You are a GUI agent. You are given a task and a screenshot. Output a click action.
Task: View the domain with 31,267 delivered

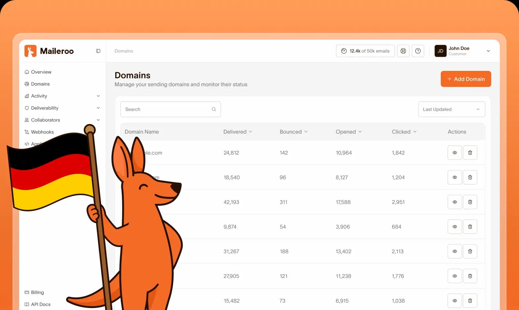(455, 251)
